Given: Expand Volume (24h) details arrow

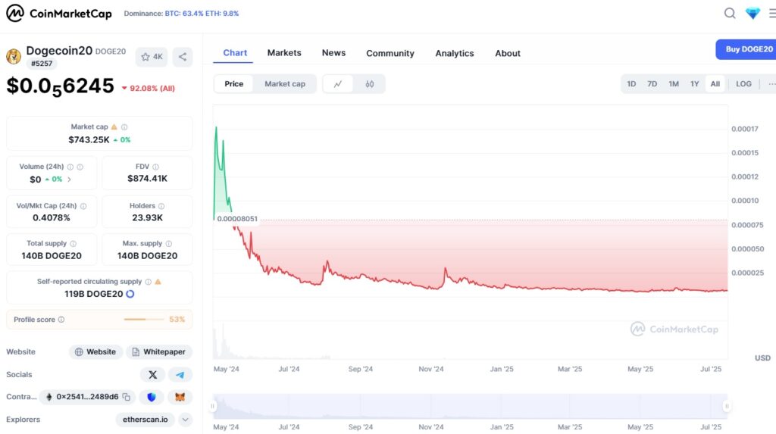Looking at the screenshot, I should (x=69, y=180).
